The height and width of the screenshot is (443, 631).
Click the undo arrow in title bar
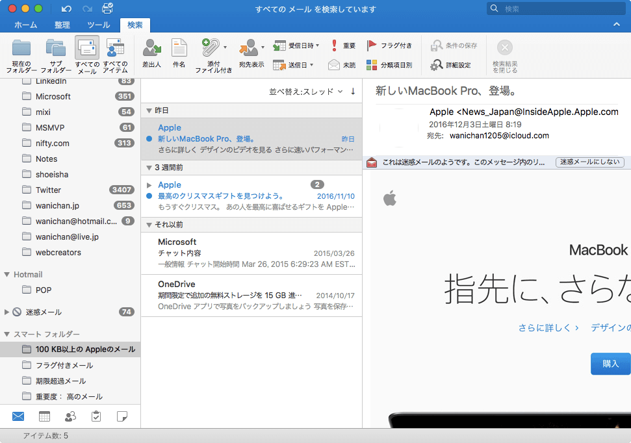click(x=66, y=8)
